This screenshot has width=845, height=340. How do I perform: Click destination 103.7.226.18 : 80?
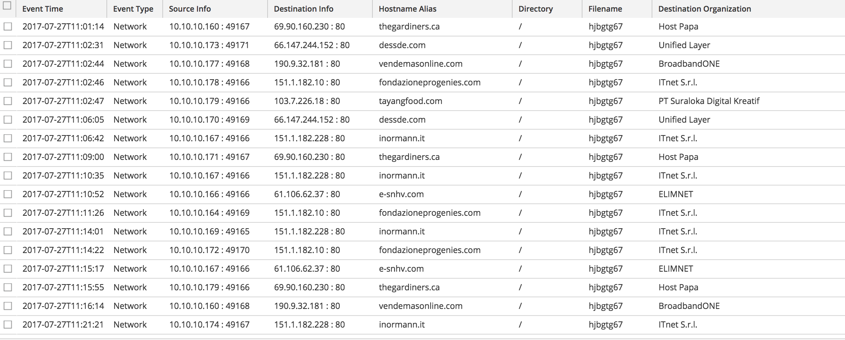pos(307,101)
